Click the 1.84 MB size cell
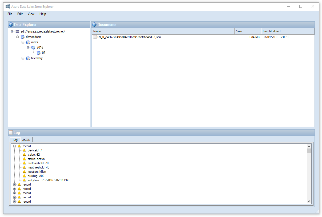Image resolution: width=322 pixels, height=217 pixels. click(x=254, y=37)
